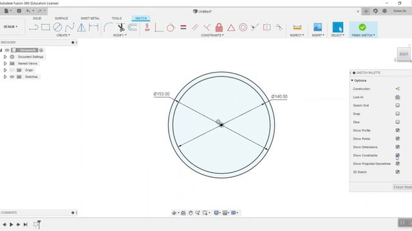Click the Pan hand tool
Image resolution: width=412 pixels, height=231 pixels.
coord(191,213)
